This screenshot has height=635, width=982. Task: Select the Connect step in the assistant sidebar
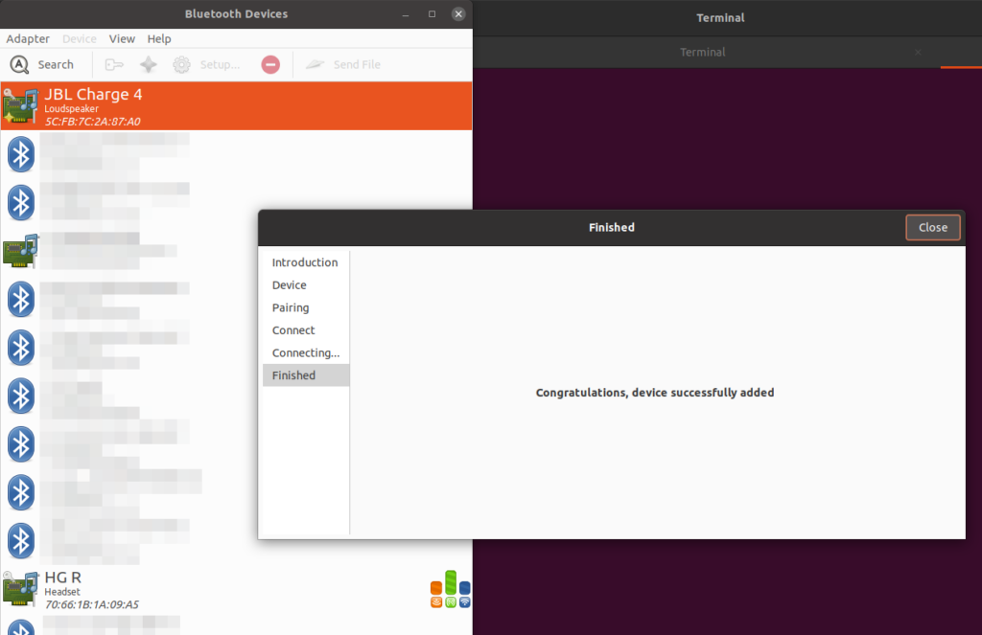[306, 330]
